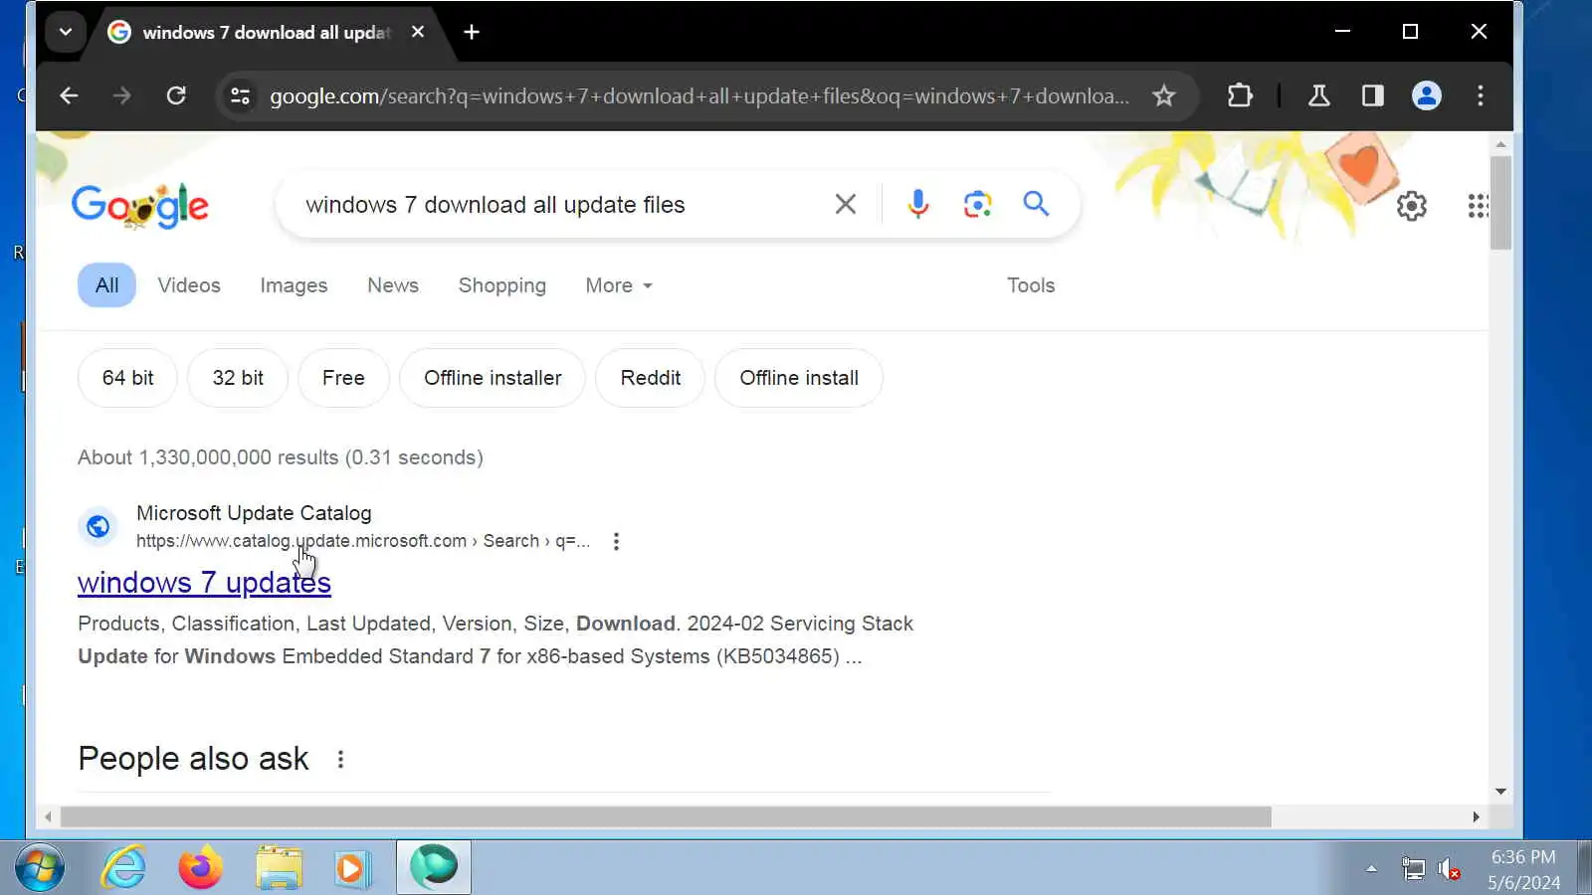
Task: Filter with the 'Offline install' chip
Action: pyautogui.click(x=799, y=378)
